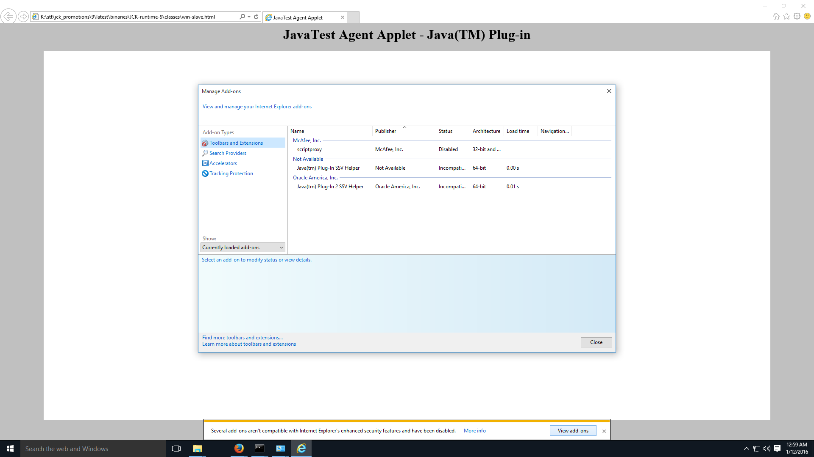Click Learn more about toolbars and extensions

pos(249,344)
